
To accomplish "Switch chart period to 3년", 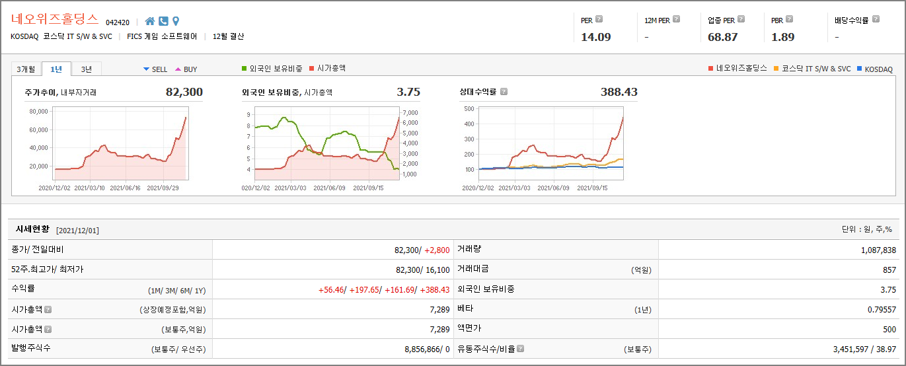I will click(86, 69).
